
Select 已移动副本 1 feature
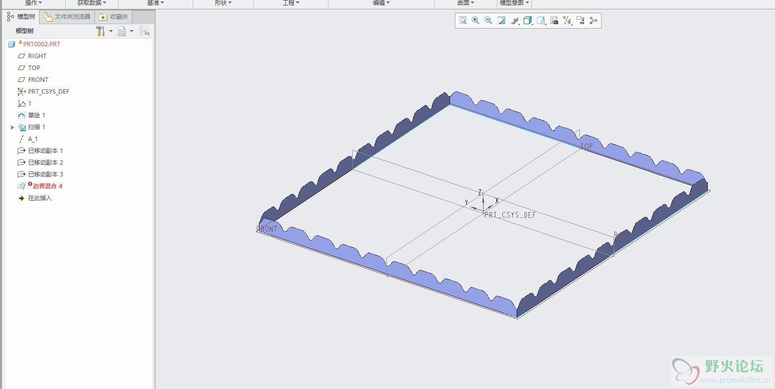tap(45, 150)
